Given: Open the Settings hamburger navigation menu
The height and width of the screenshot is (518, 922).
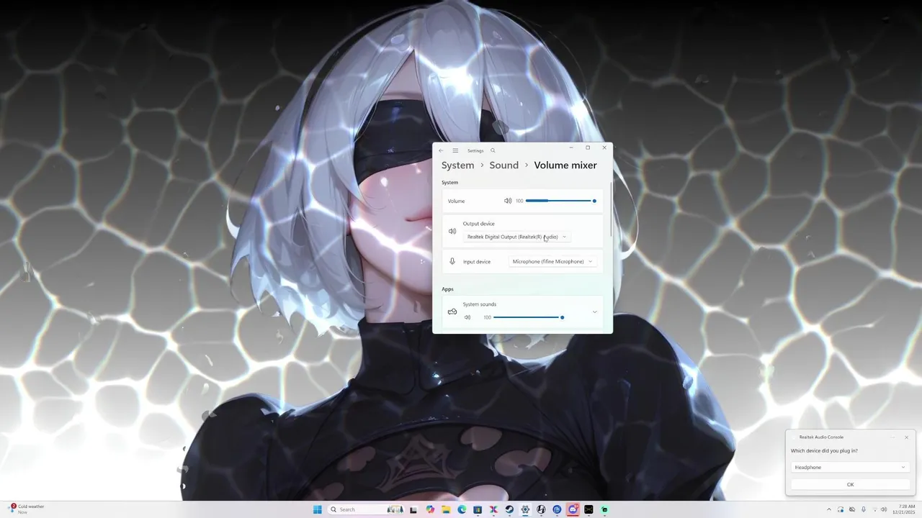Looking at the screenshot, I should pos(455,150).
